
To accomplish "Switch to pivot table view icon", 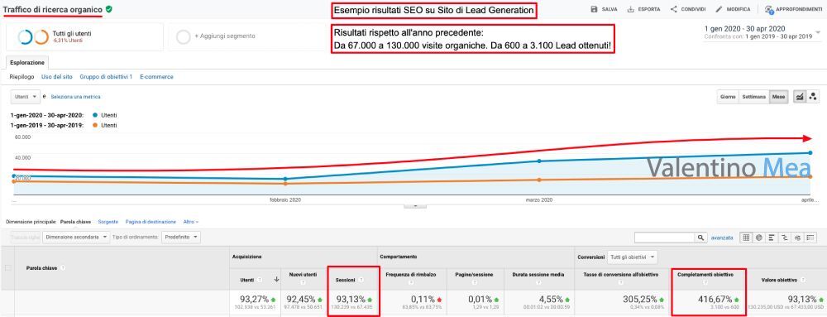I will 810,238.
